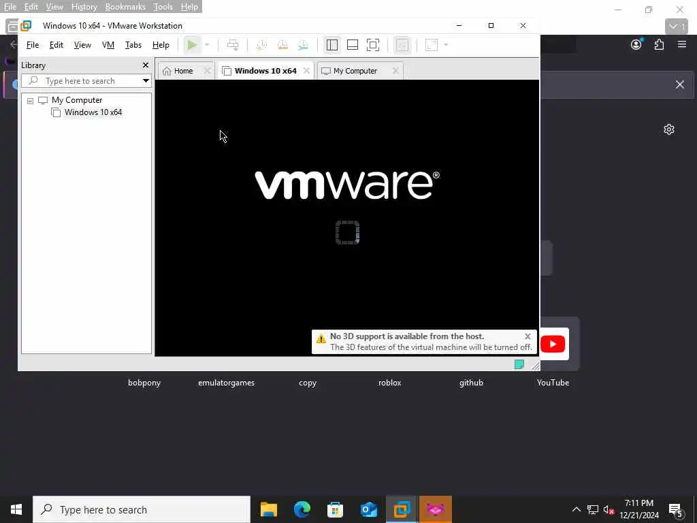Open Microsoft Store from taskbar
Image resolution: width=697 pixels, height=523 pixels.
pyautogui.click(x=335, y=509)
